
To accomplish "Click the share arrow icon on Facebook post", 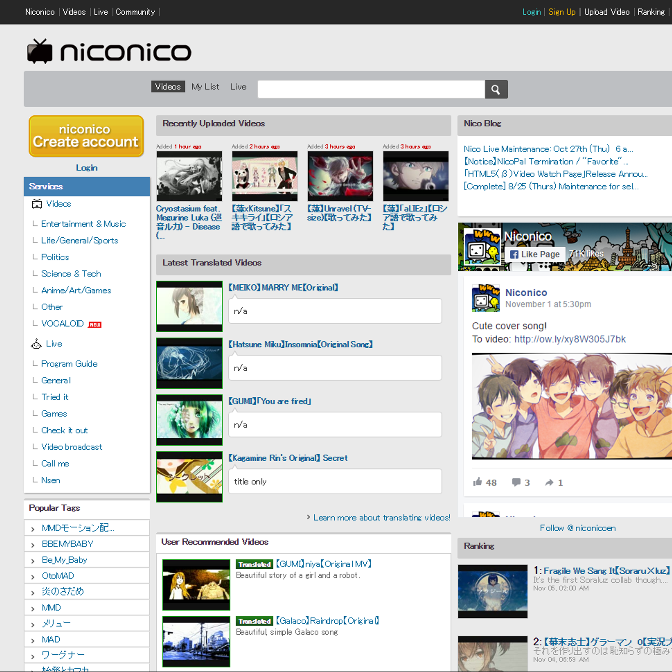I will point(549,483).
